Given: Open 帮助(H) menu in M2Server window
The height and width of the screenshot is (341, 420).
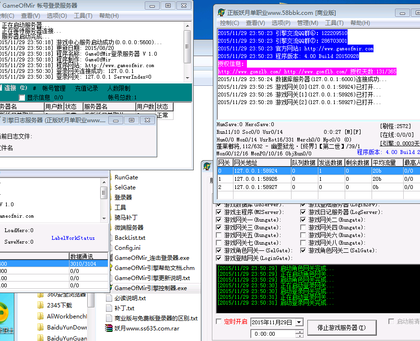Looking at the screenshot, I should (x=360, y=23).
